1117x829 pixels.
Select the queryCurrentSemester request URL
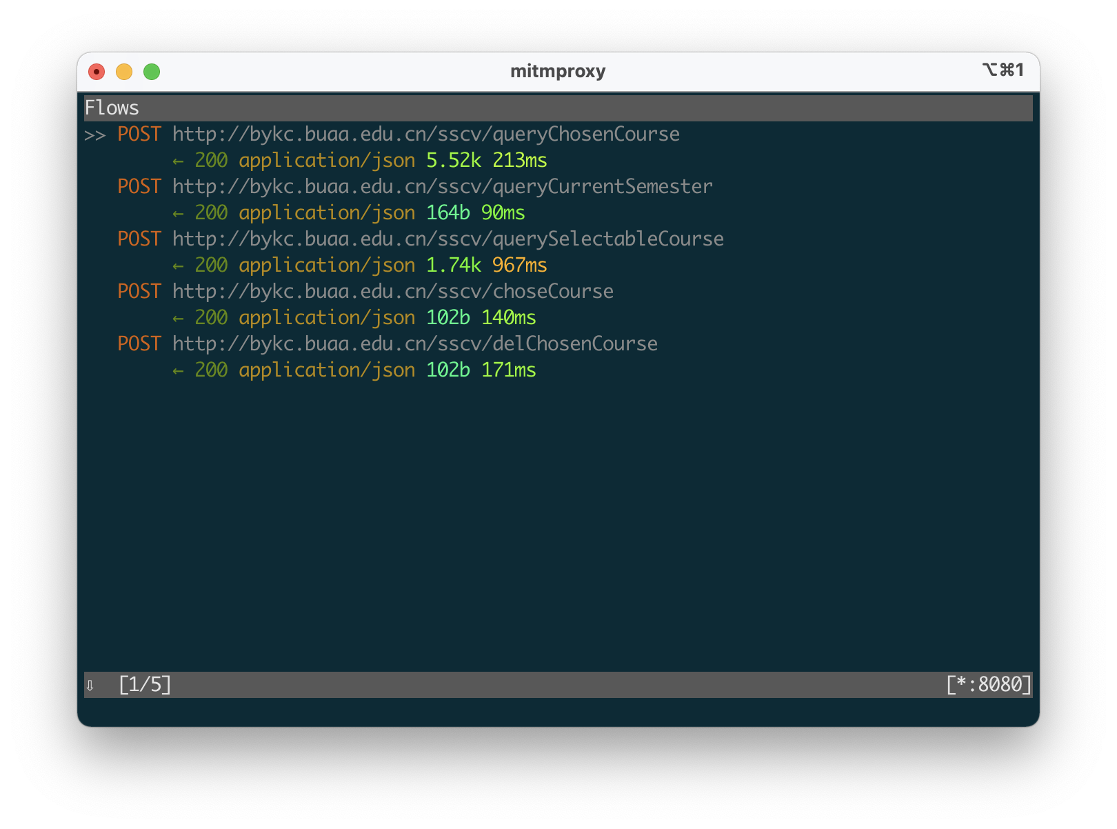click(443, 187)
